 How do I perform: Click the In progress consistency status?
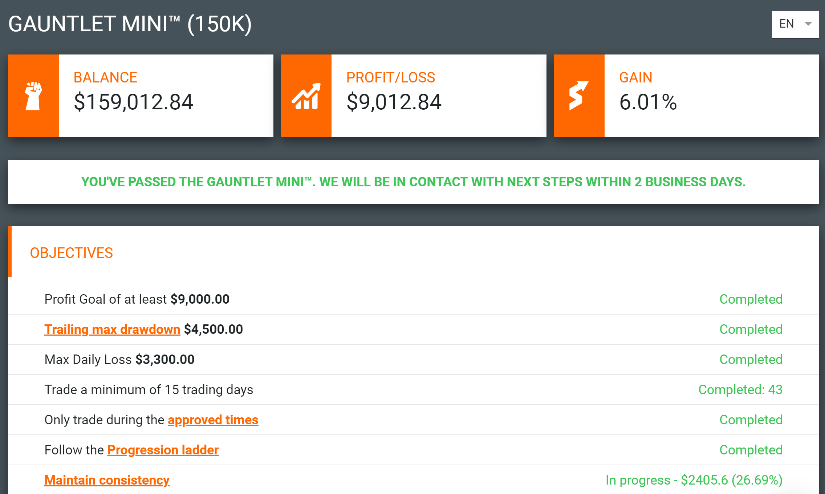(x=694, y=480)
